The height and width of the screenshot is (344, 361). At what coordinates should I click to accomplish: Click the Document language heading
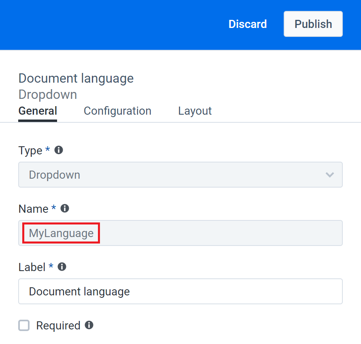point(76,78)
